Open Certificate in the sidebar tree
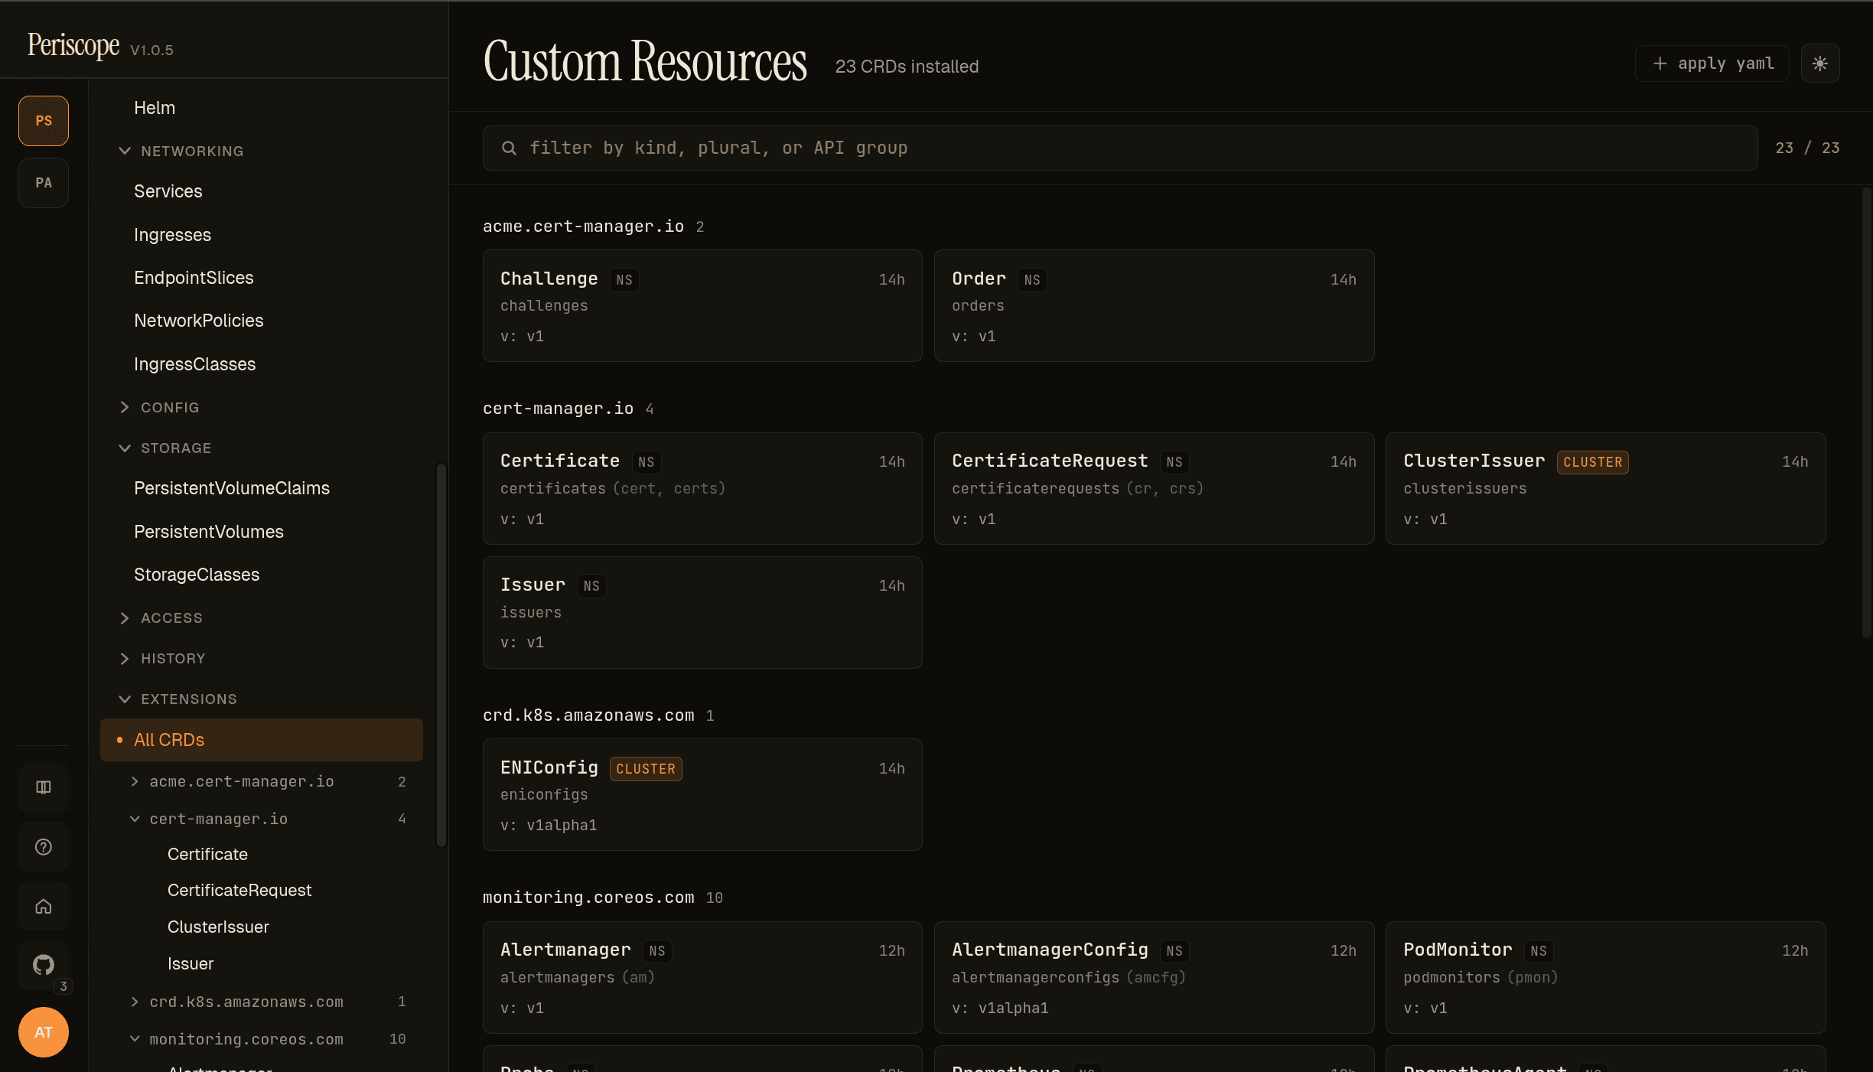This screenshot has width=1873, height=1072. point(207,854)
